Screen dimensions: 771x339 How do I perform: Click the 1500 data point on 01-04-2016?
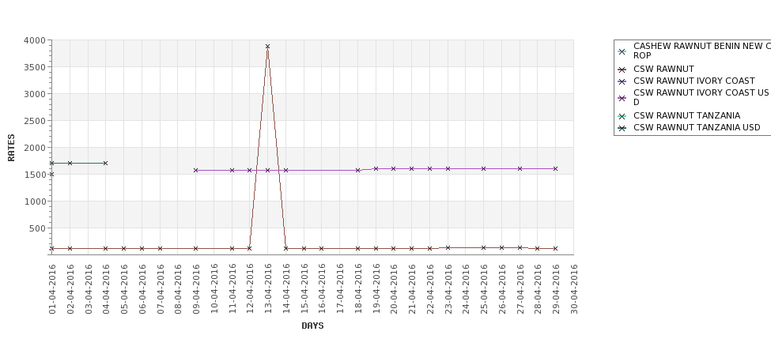[51, 175]
